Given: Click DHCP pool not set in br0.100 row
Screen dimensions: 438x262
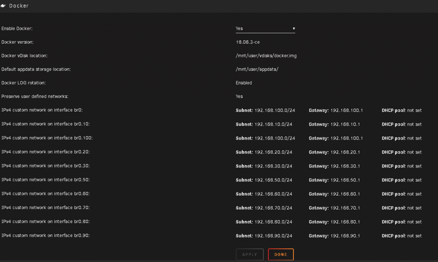Looking at the screenshot, I should 402,138.
